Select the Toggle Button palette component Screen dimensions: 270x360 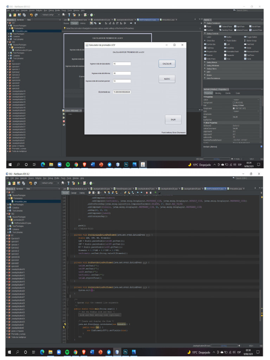[x=252, y=37]
